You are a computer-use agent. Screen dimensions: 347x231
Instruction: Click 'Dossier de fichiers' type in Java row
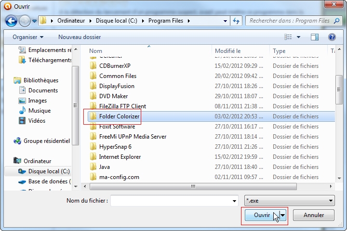(295, 167)
